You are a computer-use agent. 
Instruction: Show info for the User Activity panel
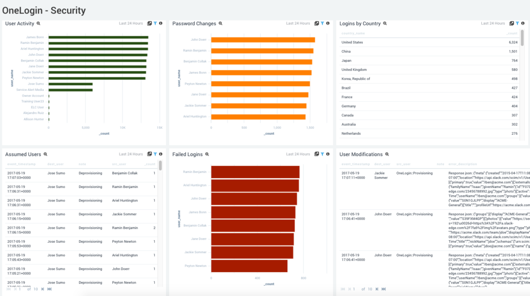coord(160,23)
